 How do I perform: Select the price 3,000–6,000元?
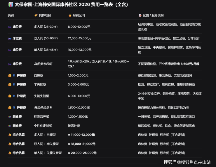[79, 84]
